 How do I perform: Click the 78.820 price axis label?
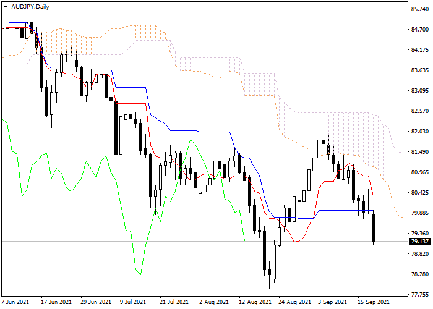pos(420,254)
